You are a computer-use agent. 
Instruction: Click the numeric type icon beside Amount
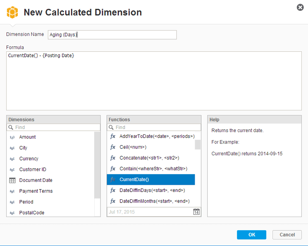[x=12, y=137]
